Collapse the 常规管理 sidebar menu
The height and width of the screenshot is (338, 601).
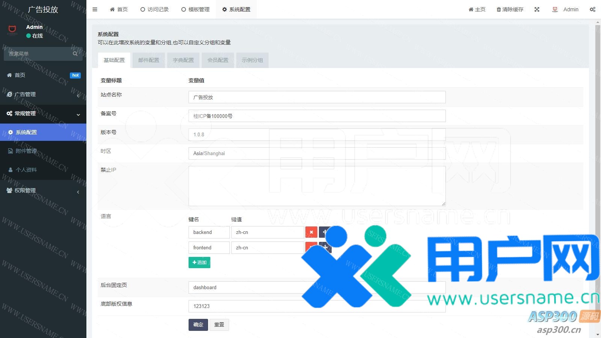point(43,113)
